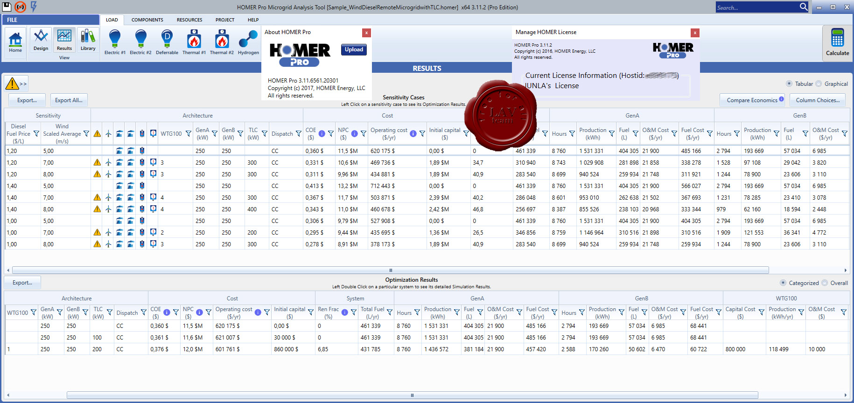
Task: Select the Overall radio button
Action: click(825, 283)
